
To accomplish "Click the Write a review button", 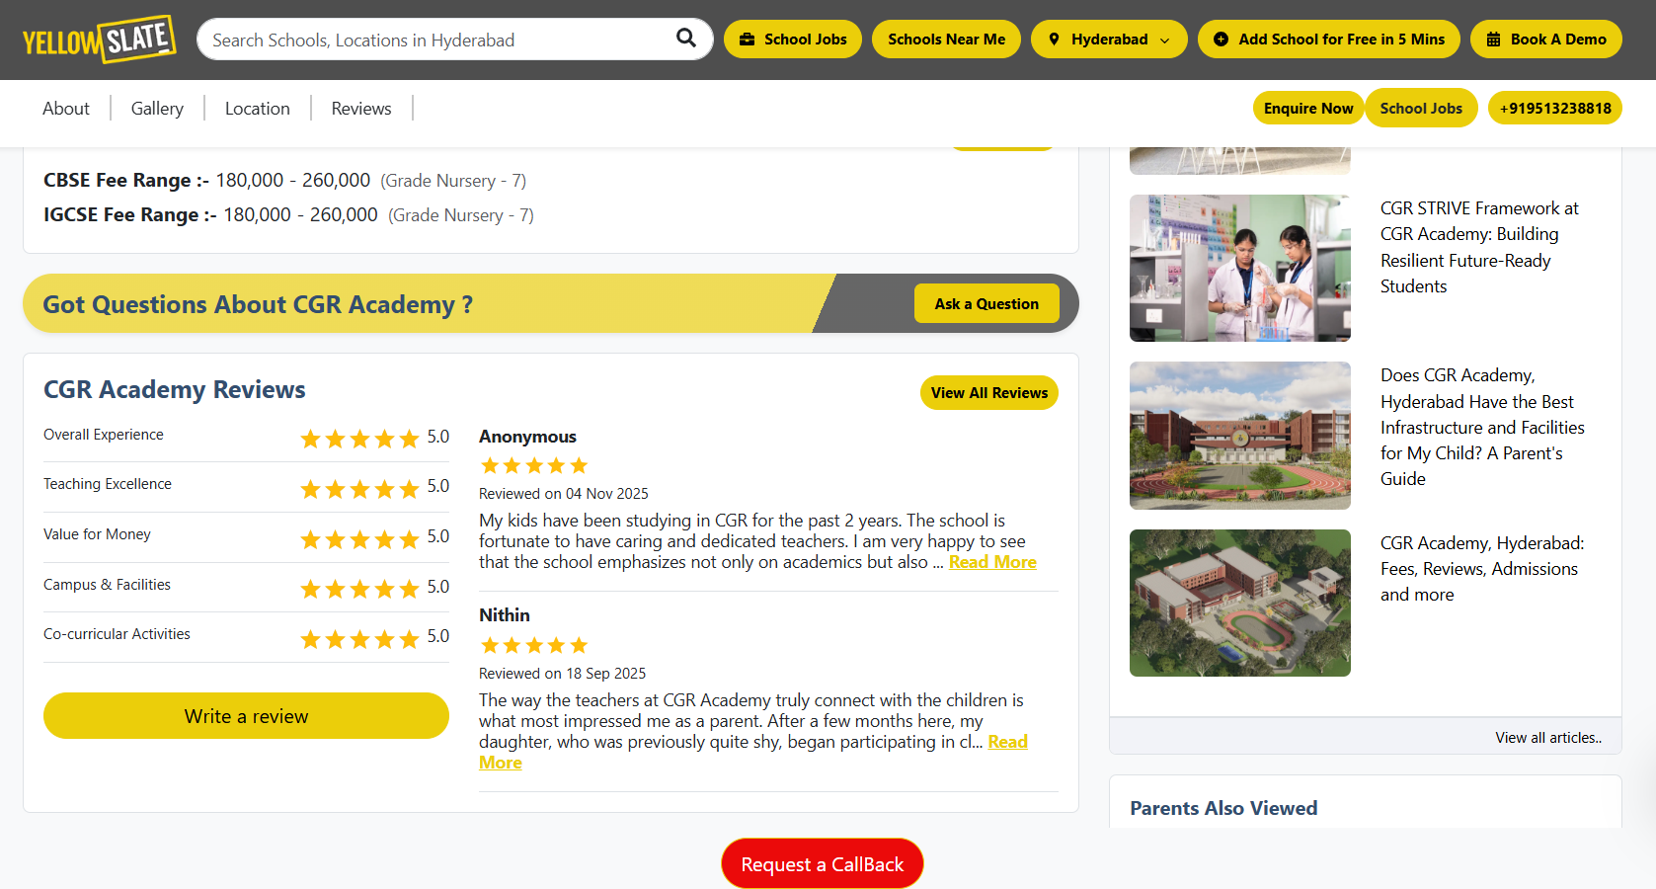I will 246,716.
